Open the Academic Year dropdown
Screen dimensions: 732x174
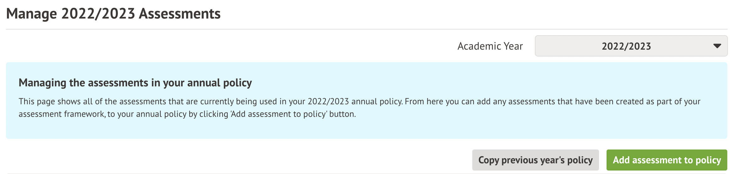(x=631, y=46)
